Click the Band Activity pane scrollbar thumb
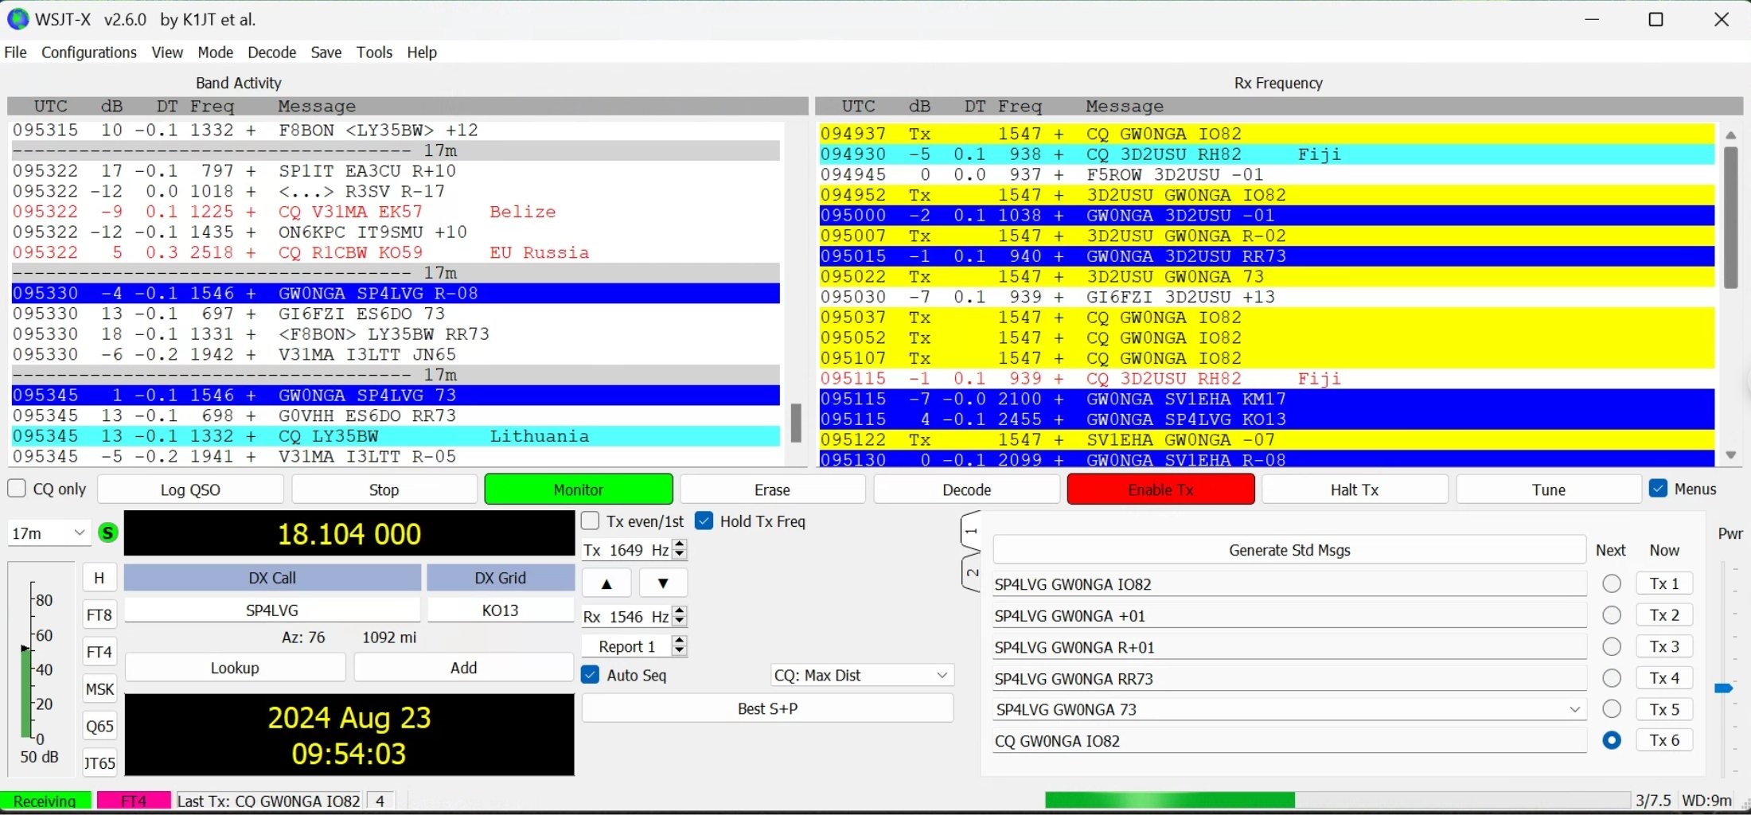The width and height of the screenshot is (1751, 815). [795, 423]
